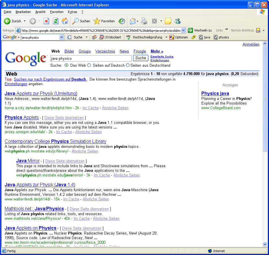Select 'Seiten auf Deutsch' radio button

[x=89, y=65]
